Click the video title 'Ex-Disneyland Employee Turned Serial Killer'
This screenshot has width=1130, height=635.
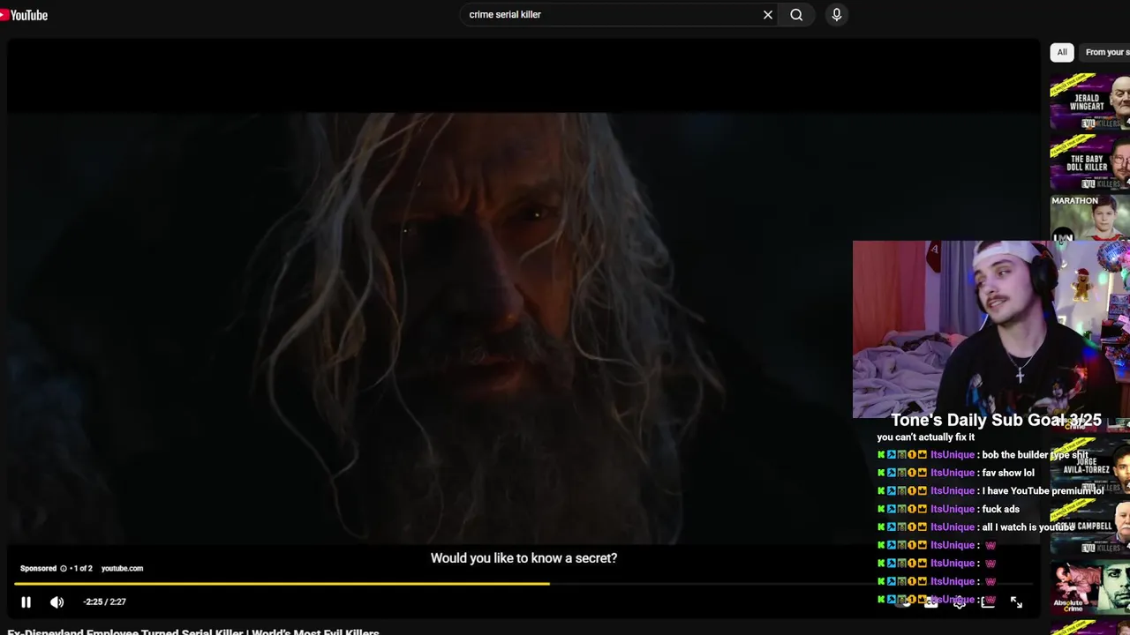(193, 631)
